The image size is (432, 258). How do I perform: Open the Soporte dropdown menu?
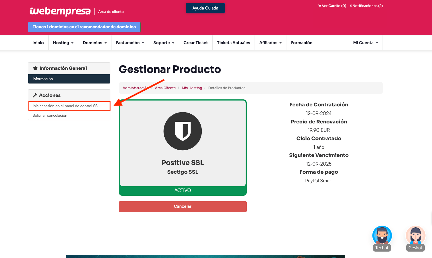(164, 43)
